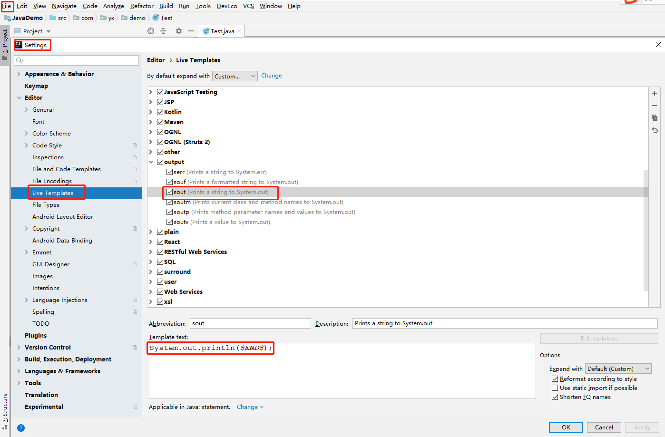The width and height of the screenshot is (665, 437).
Task: Expand Appearance & Behavior settings node
Action: [x=19, y=74]
